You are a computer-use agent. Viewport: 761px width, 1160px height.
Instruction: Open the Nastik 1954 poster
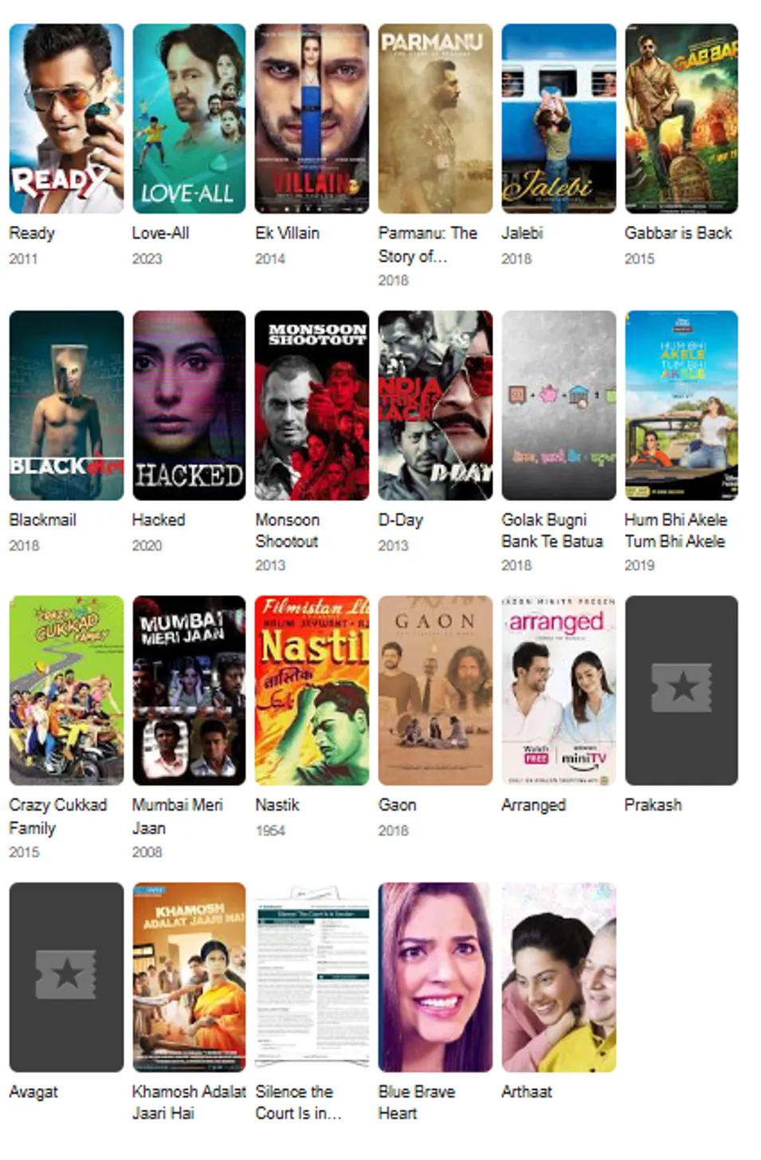coord(312,690)
